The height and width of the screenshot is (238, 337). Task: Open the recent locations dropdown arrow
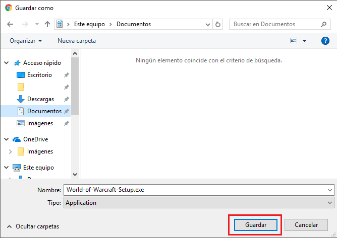coord(37,24)
